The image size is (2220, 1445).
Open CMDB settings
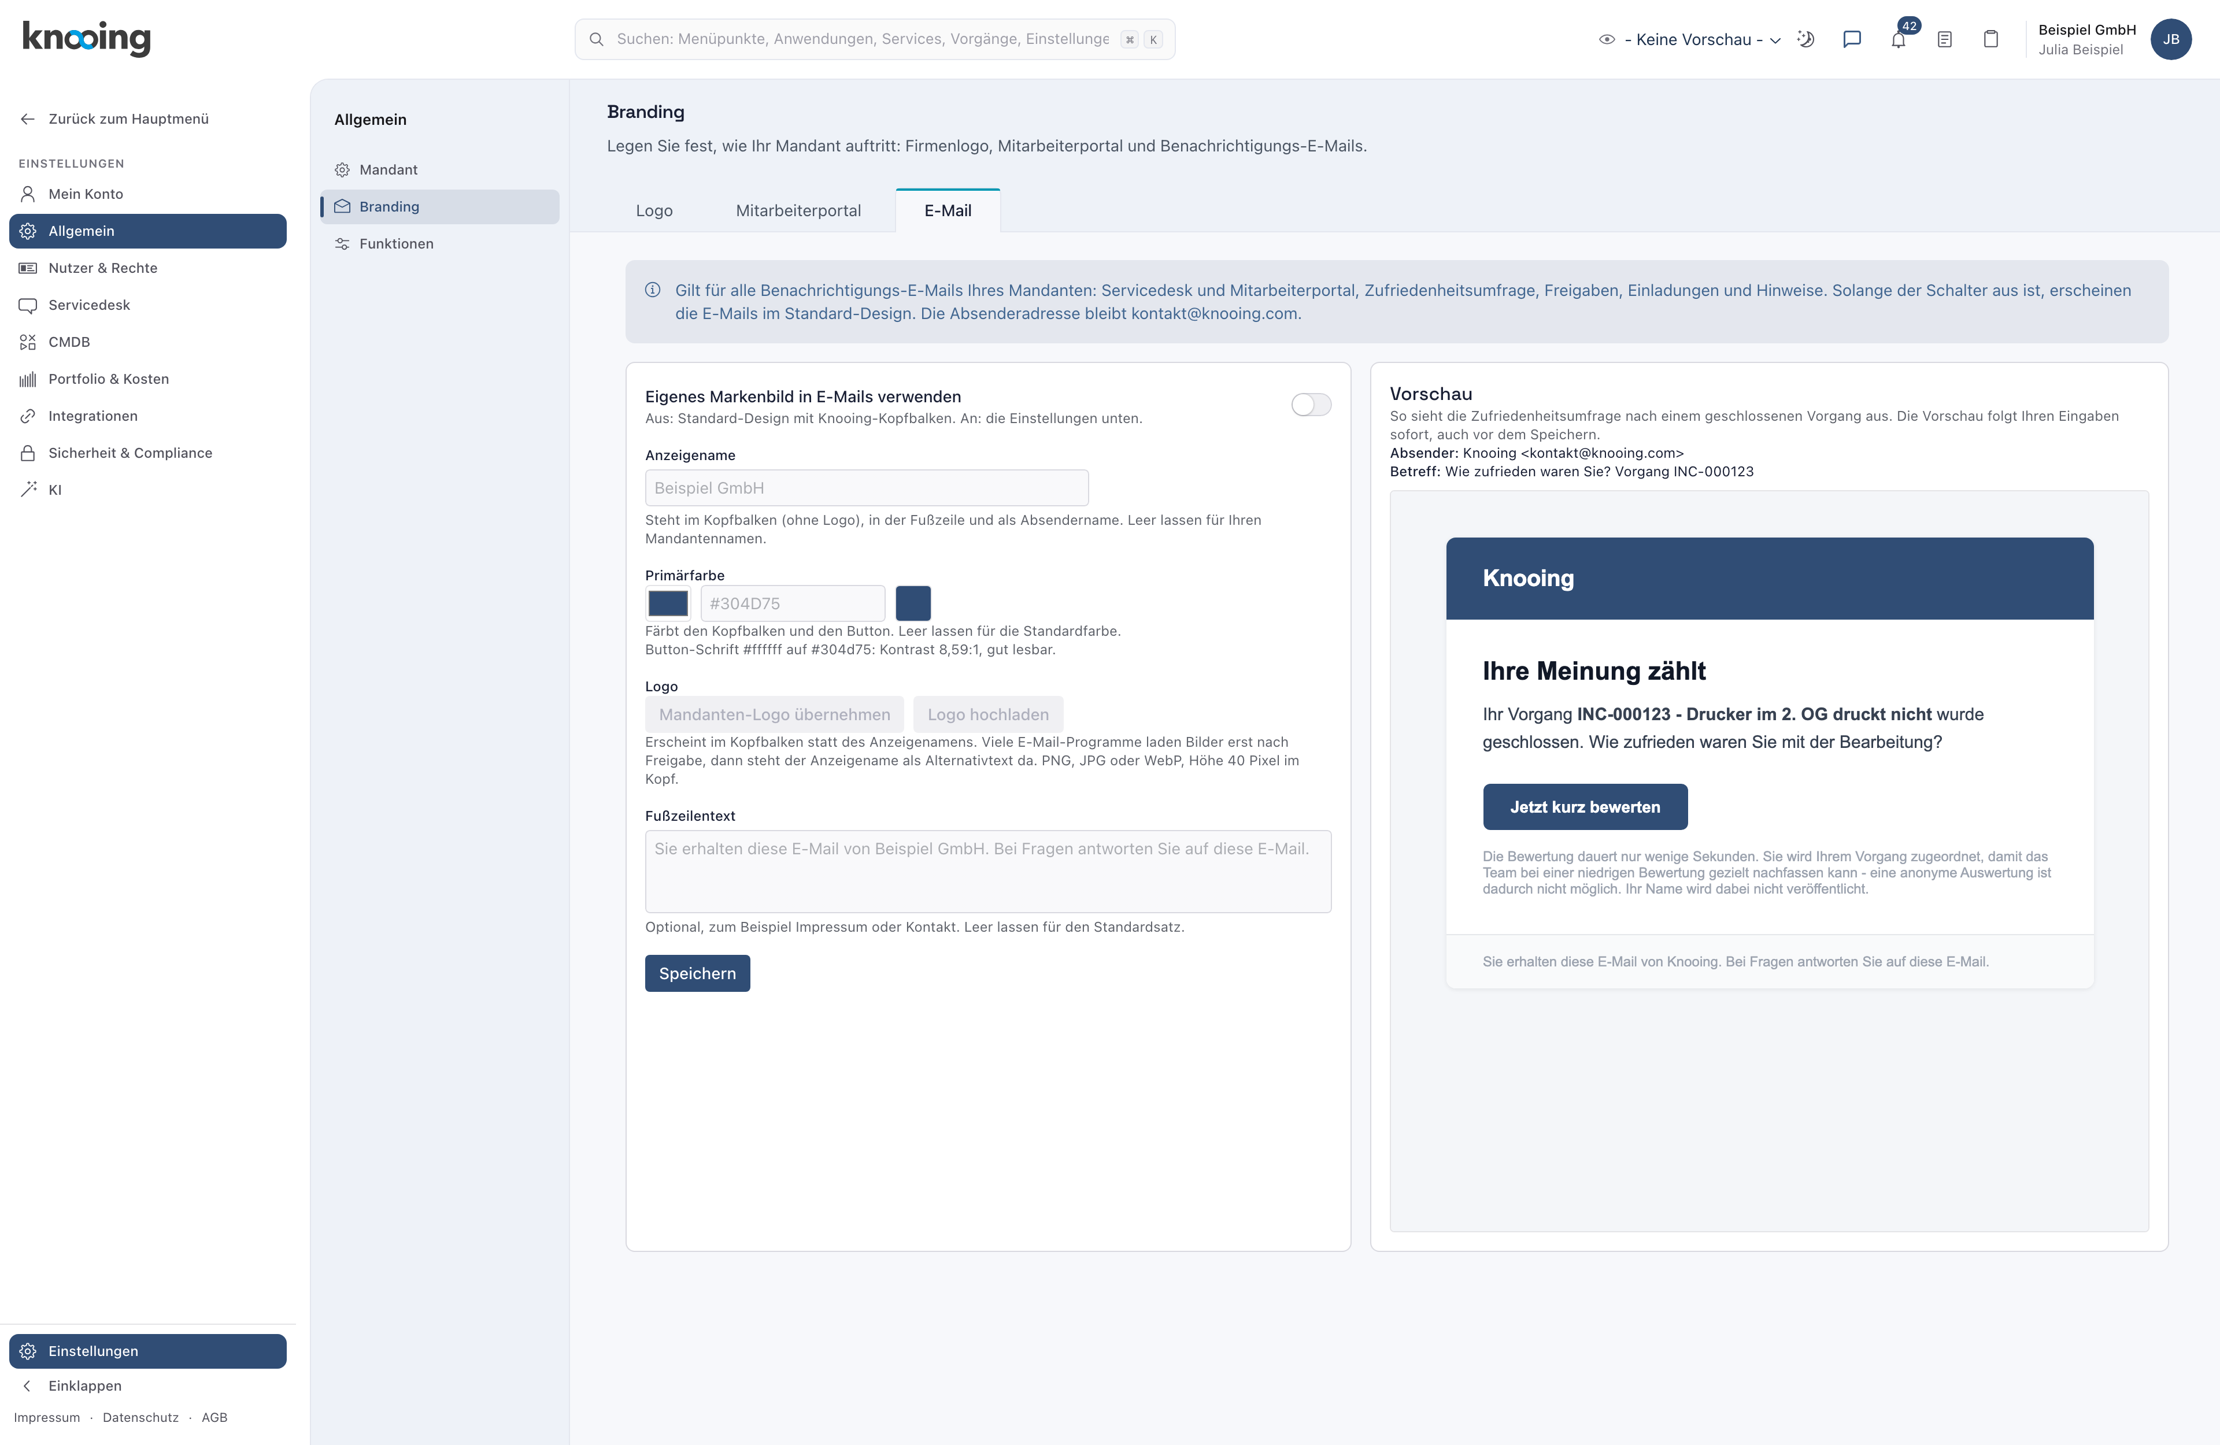pos(147,342)
